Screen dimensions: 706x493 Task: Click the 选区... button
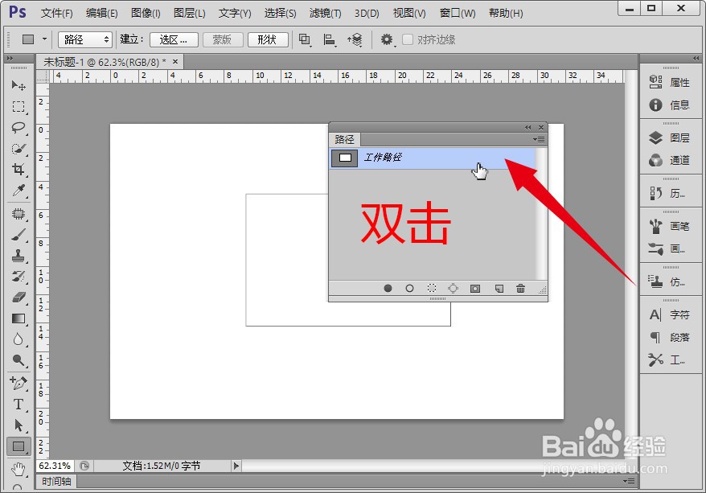click(174, 39)
